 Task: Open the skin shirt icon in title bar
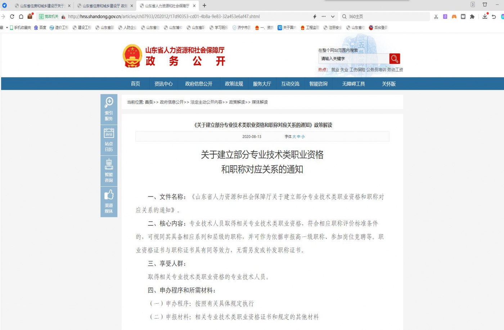click(485, 5)
